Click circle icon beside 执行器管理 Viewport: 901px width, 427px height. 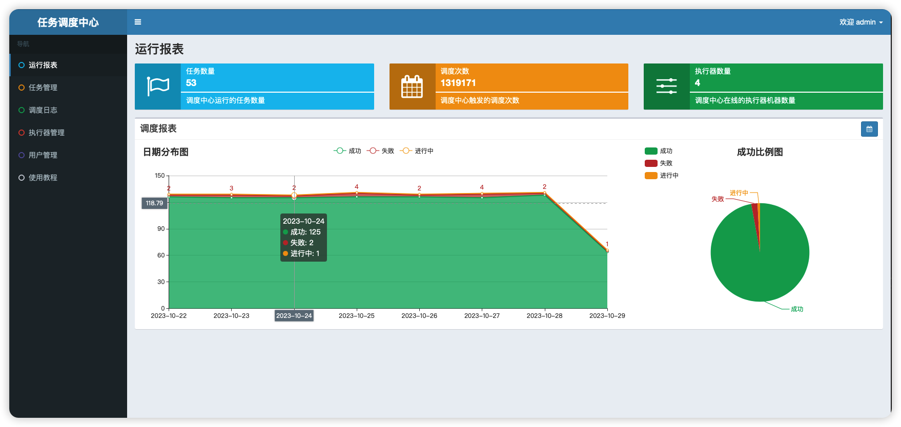tap(22, 133)
